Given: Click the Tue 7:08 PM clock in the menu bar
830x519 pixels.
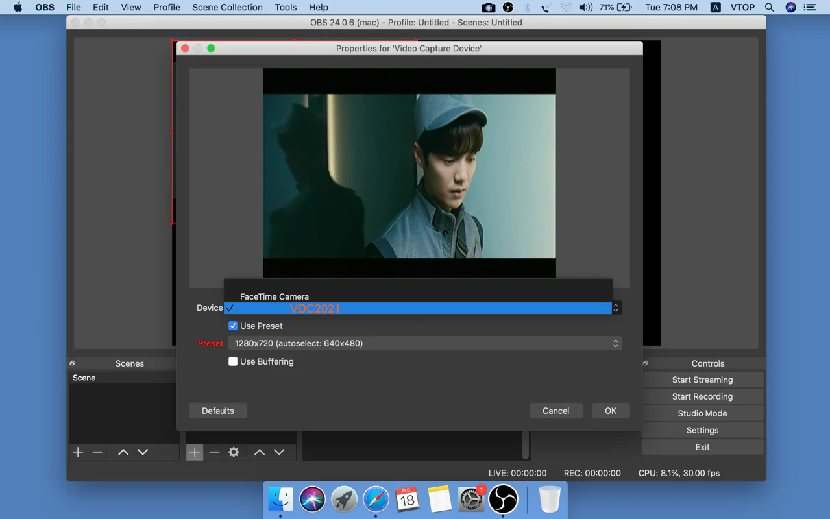Looking at the screenshot, I should pos(672,7).
